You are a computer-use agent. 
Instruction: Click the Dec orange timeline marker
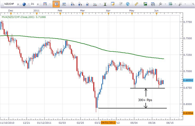[11, 14]
